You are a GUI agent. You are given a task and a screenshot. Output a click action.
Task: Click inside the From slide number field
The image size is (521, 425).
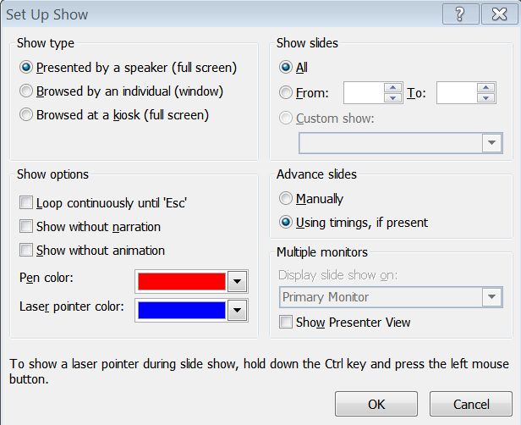tap(364, 93)
